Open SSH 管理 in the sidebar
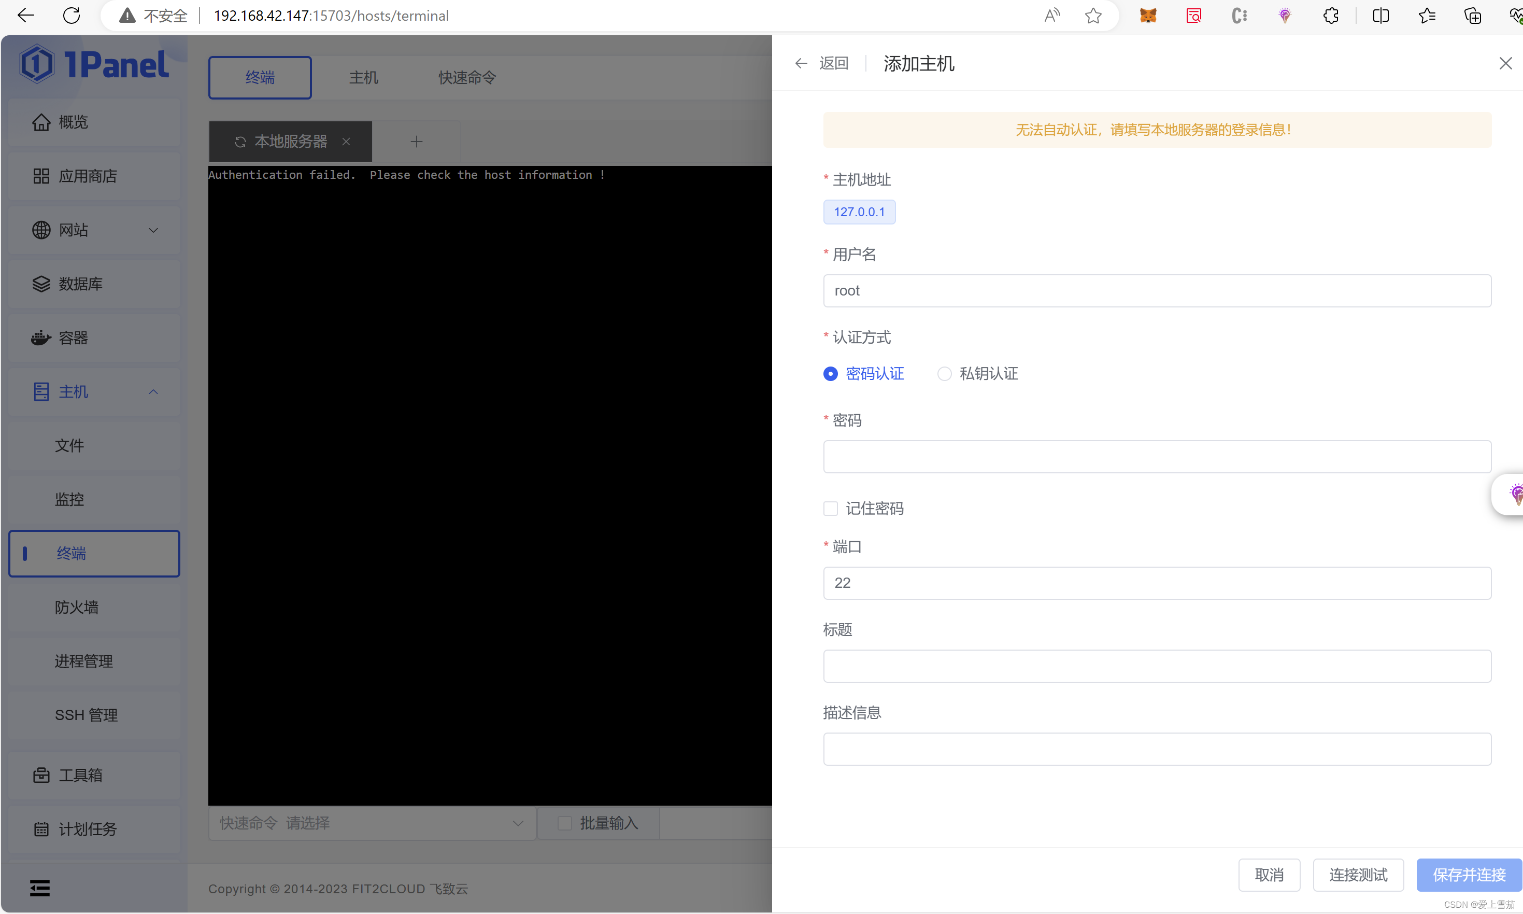1523x914 pixels. [86, 715]
